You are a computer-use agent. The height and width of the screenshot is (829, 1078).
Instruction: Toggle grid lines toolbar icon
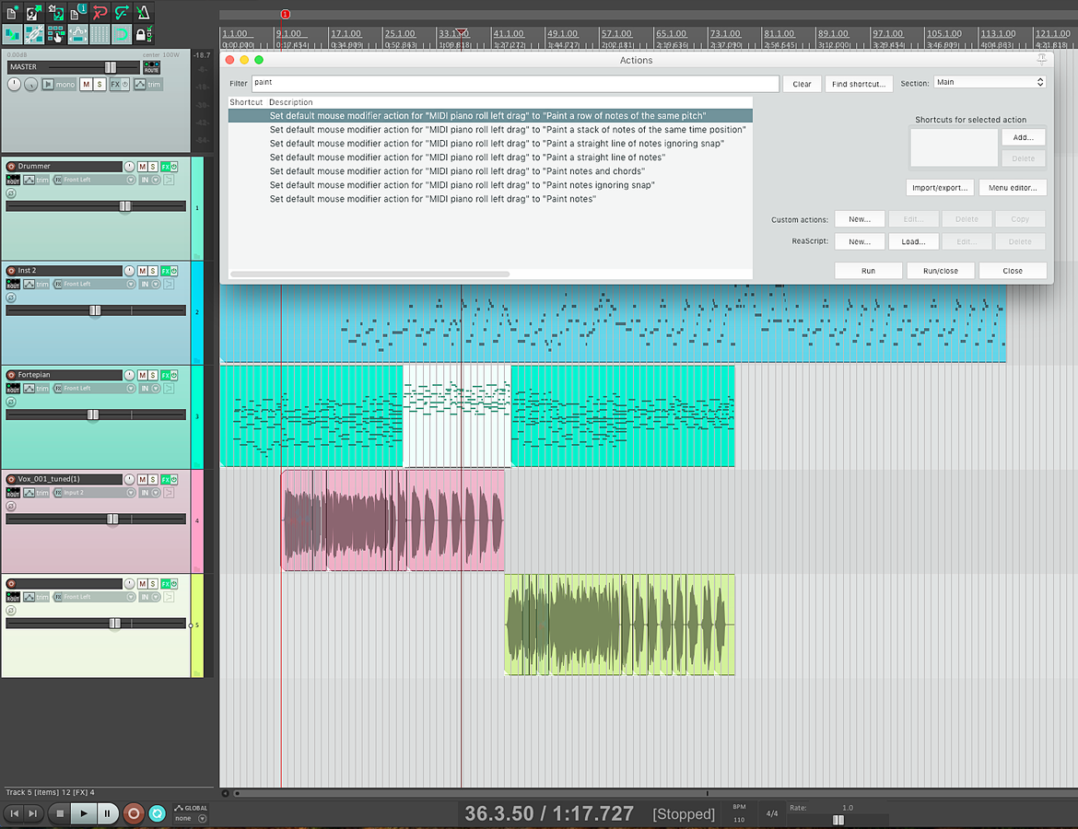click(100, 34)
